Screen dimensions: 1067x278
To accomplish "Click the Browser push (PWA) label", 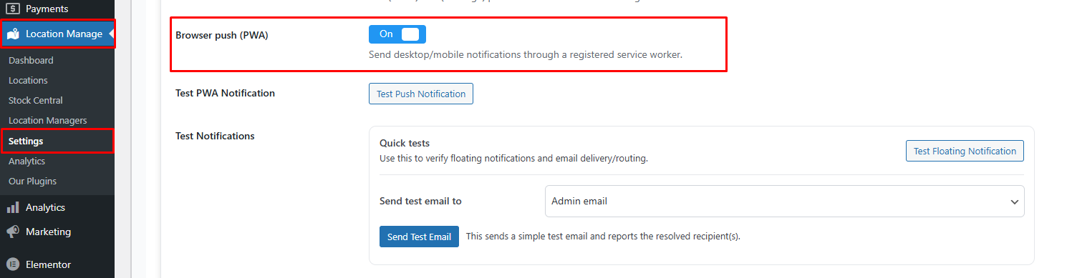I will [222, 35].
